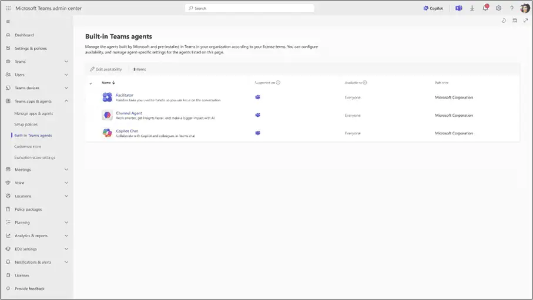
Task: Open the user profile avatar
Action: 525,8
